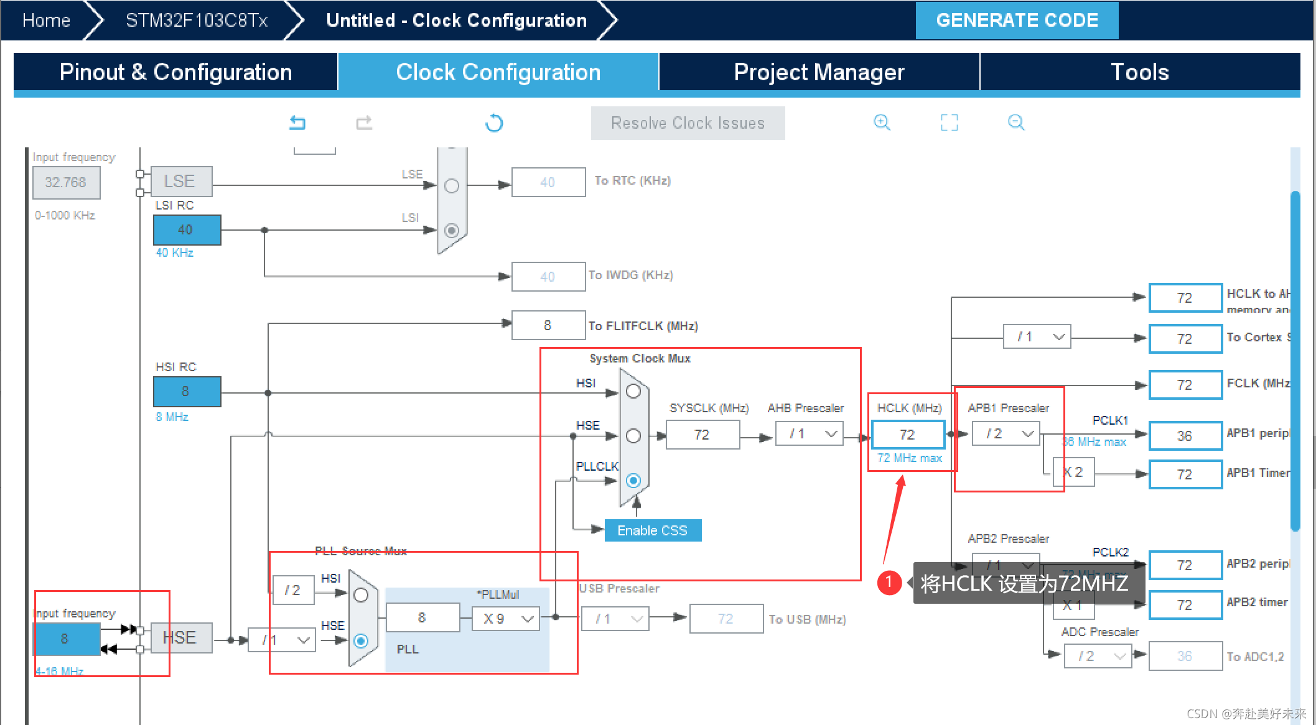Select HSI in System Clock Mux
1316x725 pixels.
coord(633,391)
